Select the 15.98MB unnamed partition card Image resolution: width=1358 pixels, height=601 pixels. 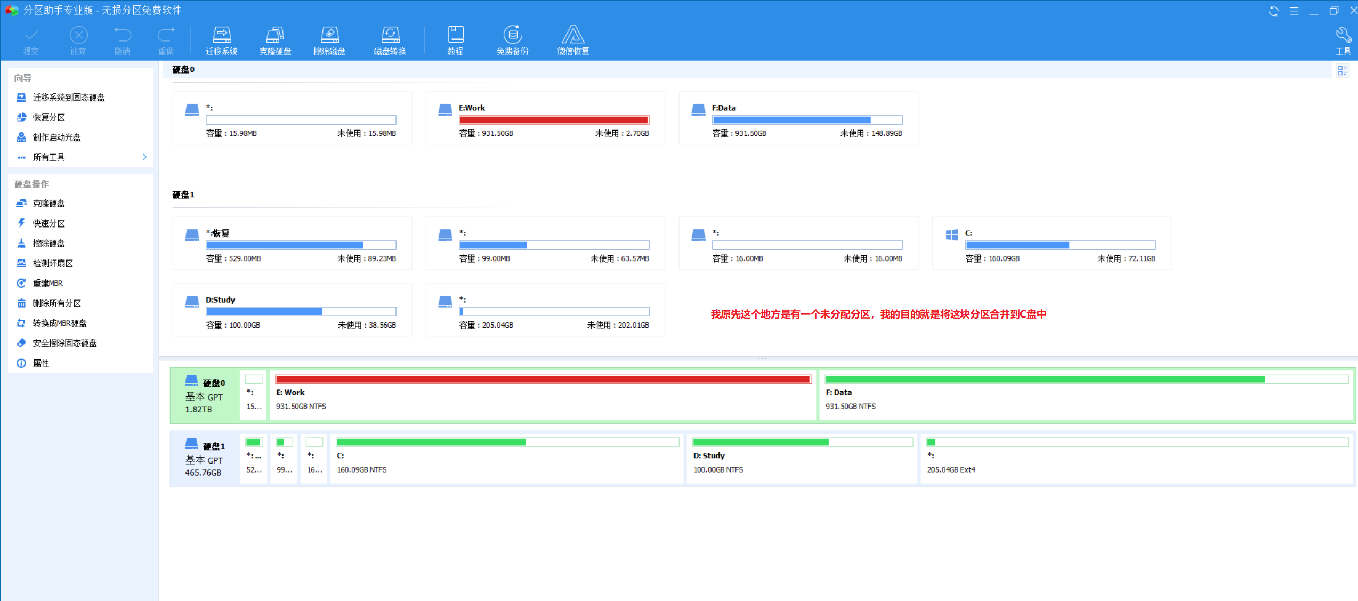click(x=292, y=118)
